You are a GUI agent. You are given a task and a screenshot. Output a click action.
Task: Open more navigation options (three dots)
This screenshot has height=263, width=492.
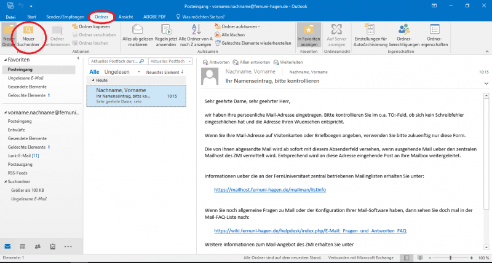[x=68, y=246]
